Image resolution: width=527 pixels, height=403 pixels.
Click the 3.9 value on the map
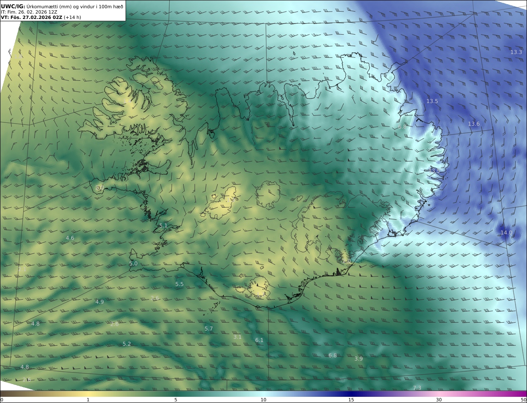click(359, 358)
